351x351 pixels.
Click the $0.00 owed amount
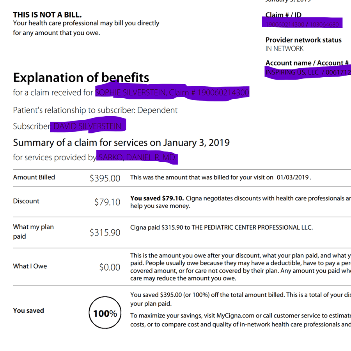pos(110,267)
